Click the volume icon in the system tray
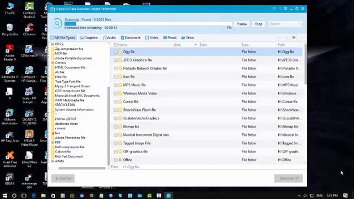The width and height of the screenshot is (354, 199). coord(305,196)
